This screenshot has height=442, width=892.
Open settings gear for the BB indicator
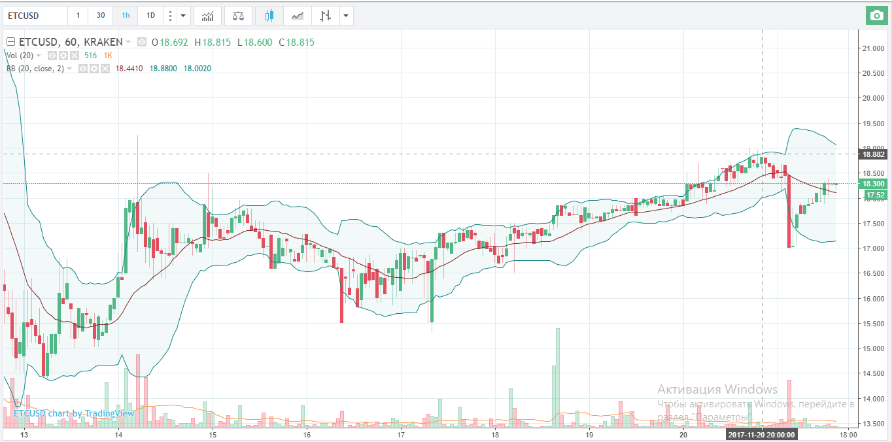[x=94, y=69]
